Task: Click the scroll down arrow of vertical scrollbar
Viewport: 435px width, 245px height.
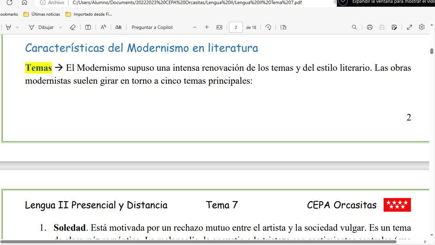Action: (432, 235)
